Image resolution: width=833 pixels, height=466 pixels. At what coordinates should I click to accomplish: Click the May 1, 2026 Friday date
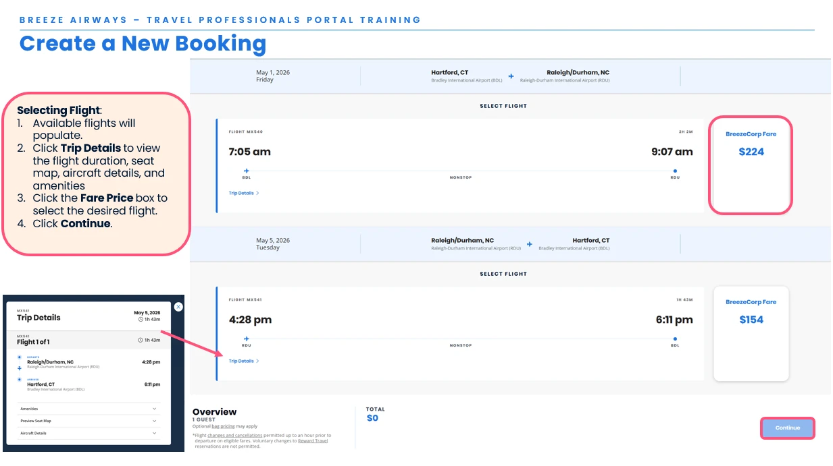(x=273, y=76)
